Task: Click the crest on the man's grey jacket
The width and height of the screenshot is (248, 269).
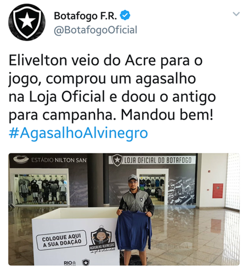Action: tap(142, 200)
